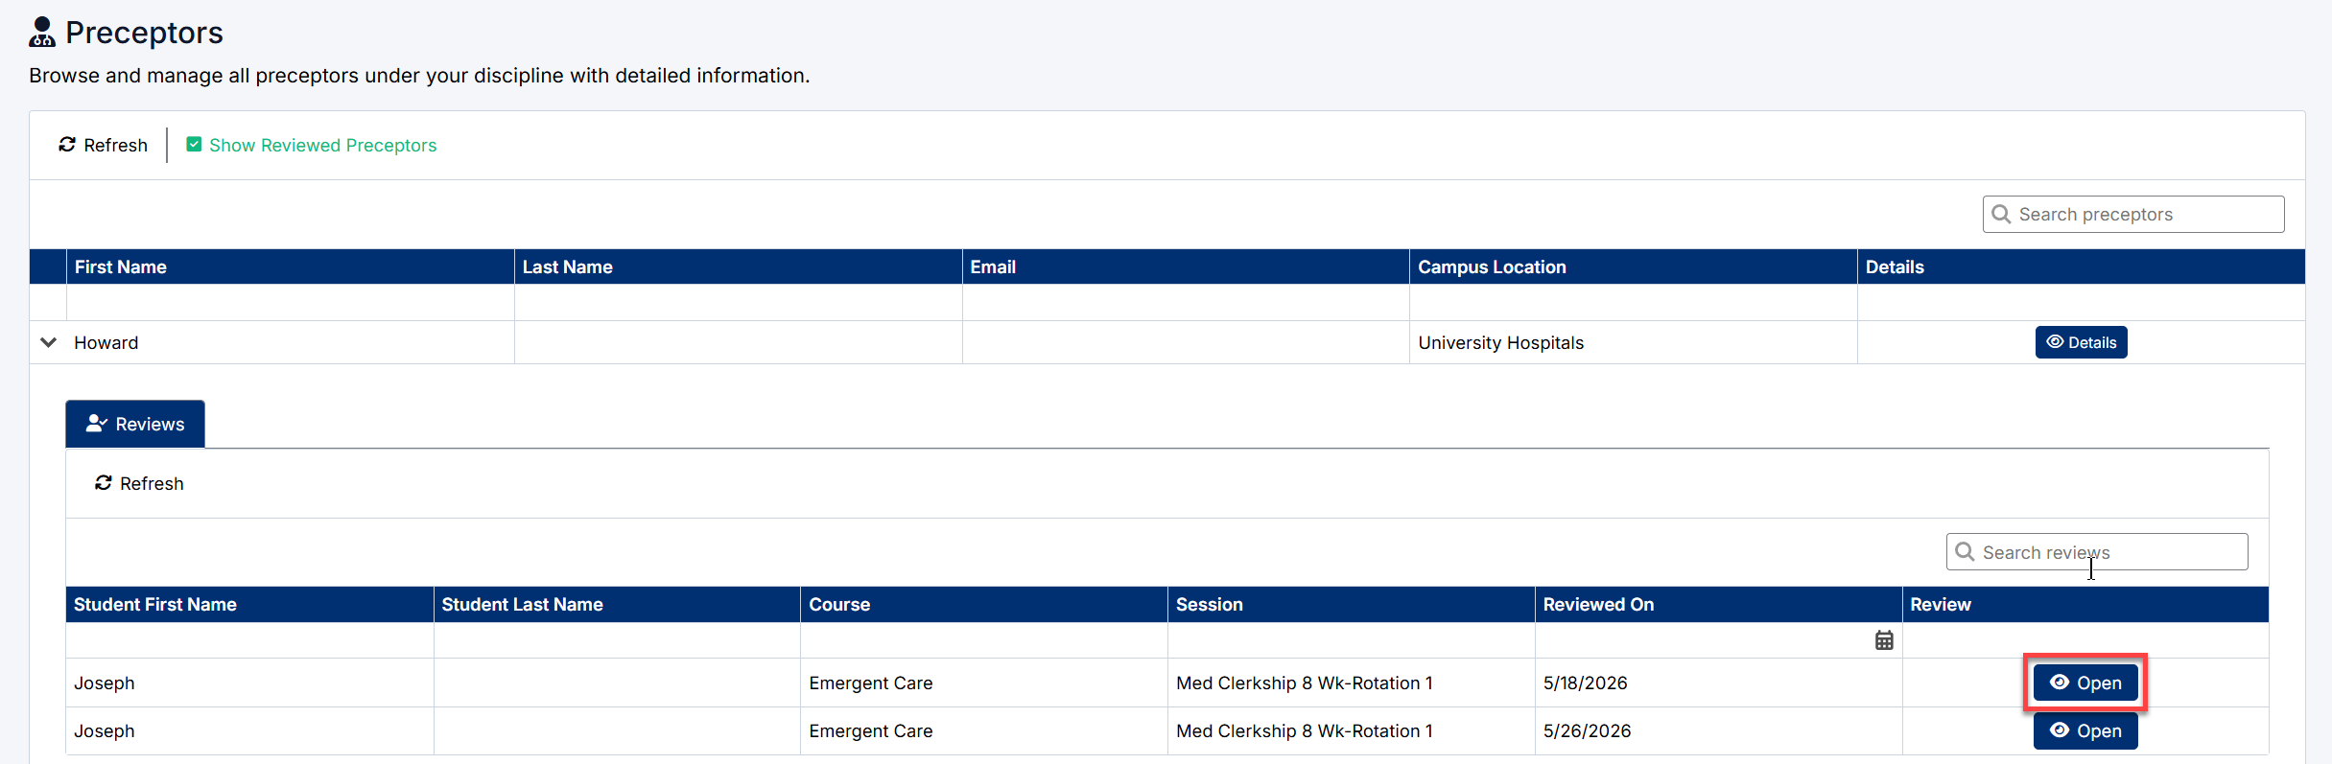
Task: Click the Search reviews input field
Action: click(x=2097, y=552)
